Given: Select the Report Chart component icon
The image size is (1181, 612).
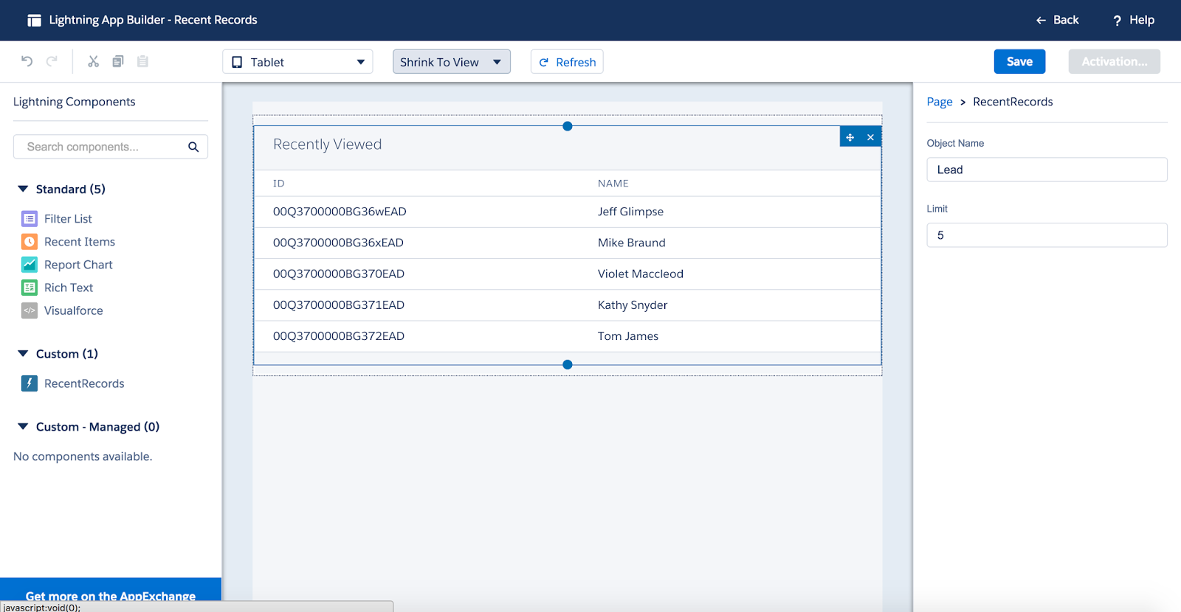Looking at the screenshot, I should [30, 264].
